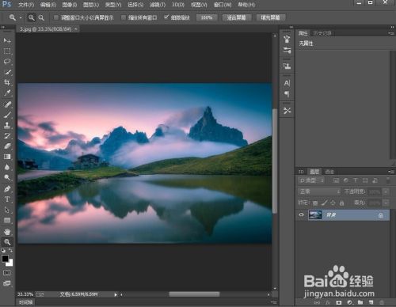Screen dimensions: 396x307
Task: Toggle layer filtering on/off switch
Action: pos(388,180)
